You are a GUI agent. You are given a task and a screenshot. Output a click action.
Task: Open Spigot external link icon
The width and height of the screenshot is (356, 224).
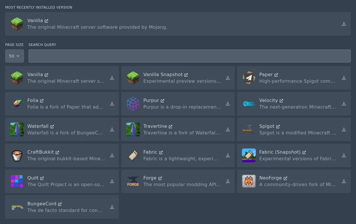(x=278, y=127)
